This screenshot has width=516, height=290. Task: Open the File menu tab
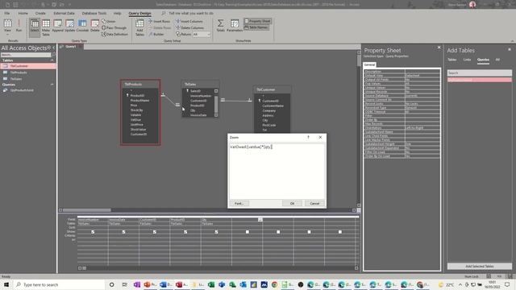click(7, 13)
